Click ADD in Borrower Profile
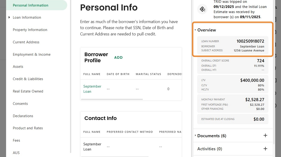This screenshot has height=157, width=281. coord(118,58)
